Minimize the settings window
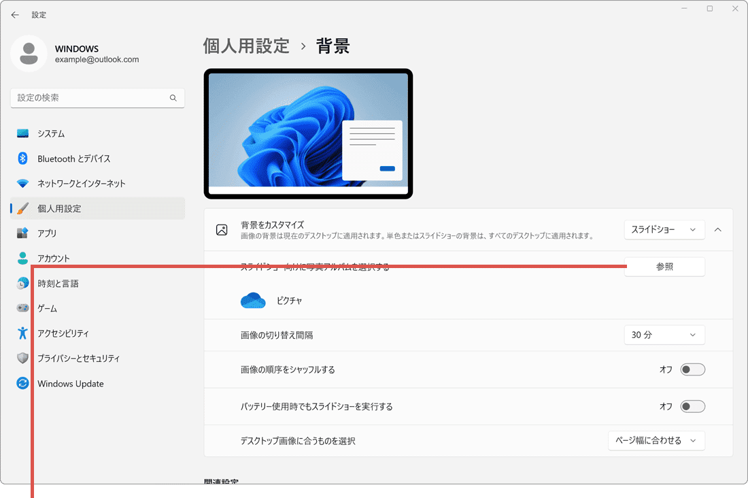 tap(684, 9)
